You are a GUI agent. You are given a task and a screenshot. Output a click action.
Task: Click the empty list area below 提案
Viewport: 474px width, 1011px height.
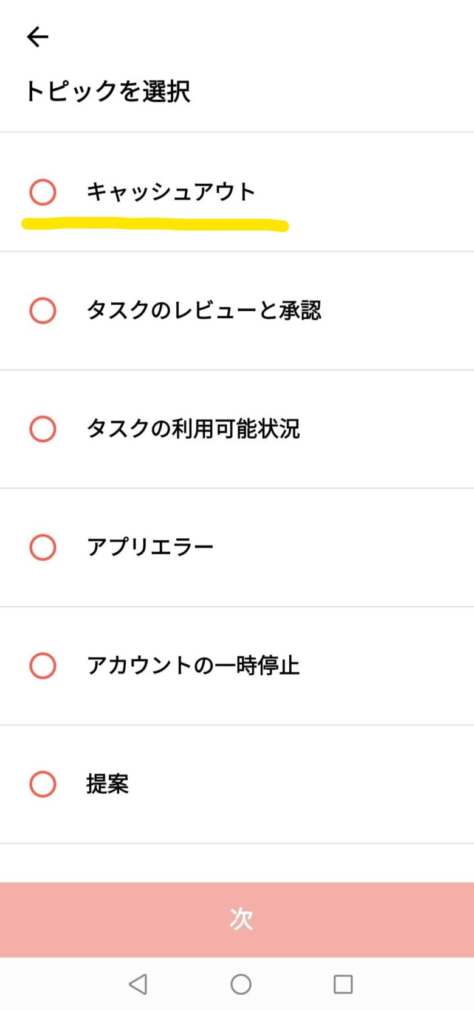(x=237, y=863)
